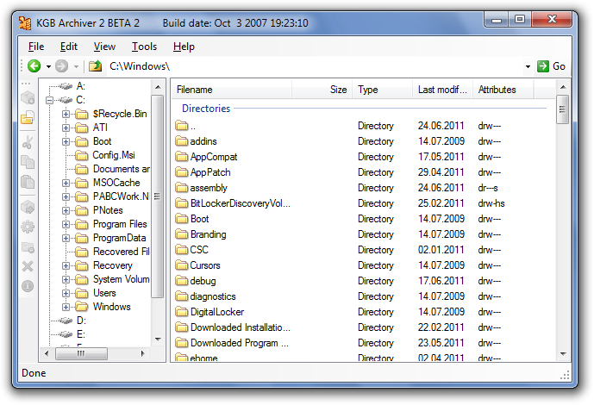Click the Delete X icon in sidebar
This screenshot has height=405, width=594.
pyautogui.click(x=28, y=266)
